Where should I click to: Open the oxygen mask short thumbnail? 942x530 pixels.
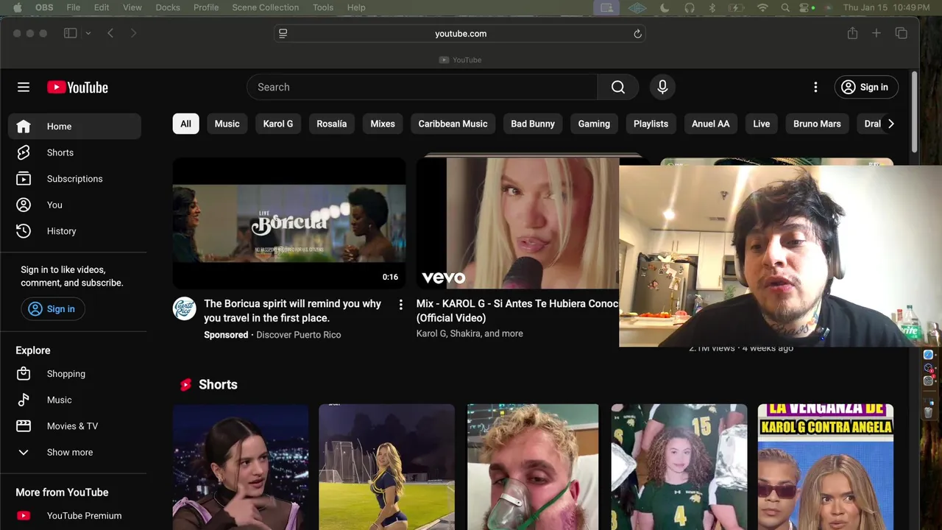point(533,467)
